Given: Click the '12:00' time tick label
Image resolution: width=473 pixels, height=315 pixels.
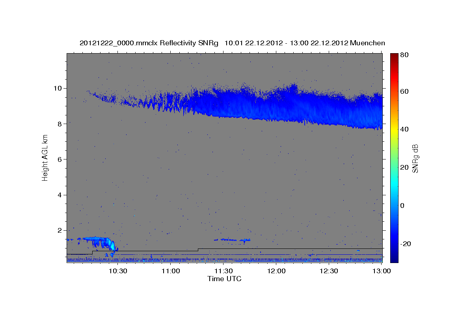Looking at the screenshot, I should 276,271.
